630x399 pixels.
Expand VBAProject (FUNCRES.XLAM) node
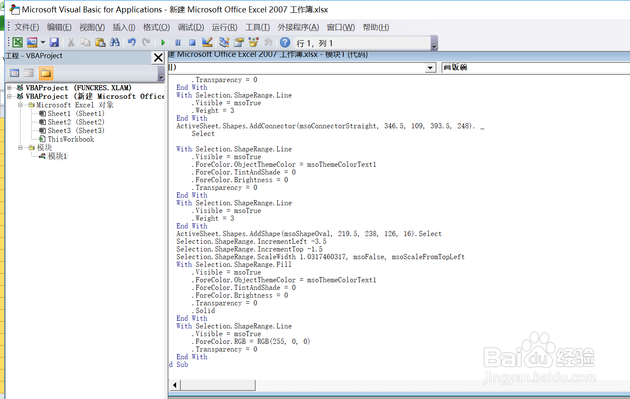9,88
